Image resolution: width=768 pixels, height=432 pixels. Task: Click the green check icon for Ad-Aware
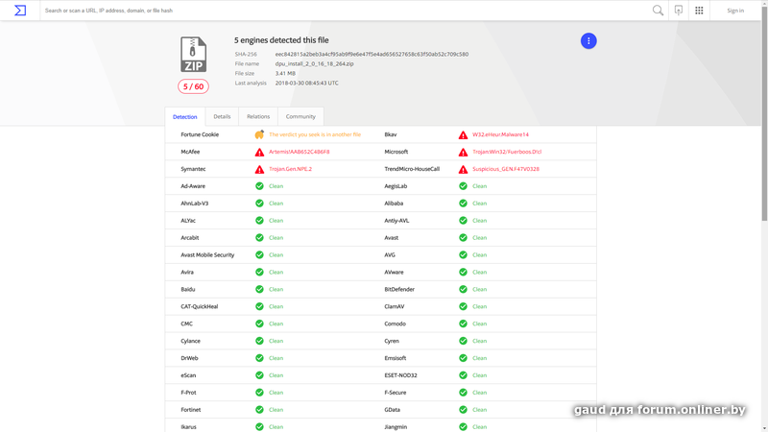pos(259,186)
